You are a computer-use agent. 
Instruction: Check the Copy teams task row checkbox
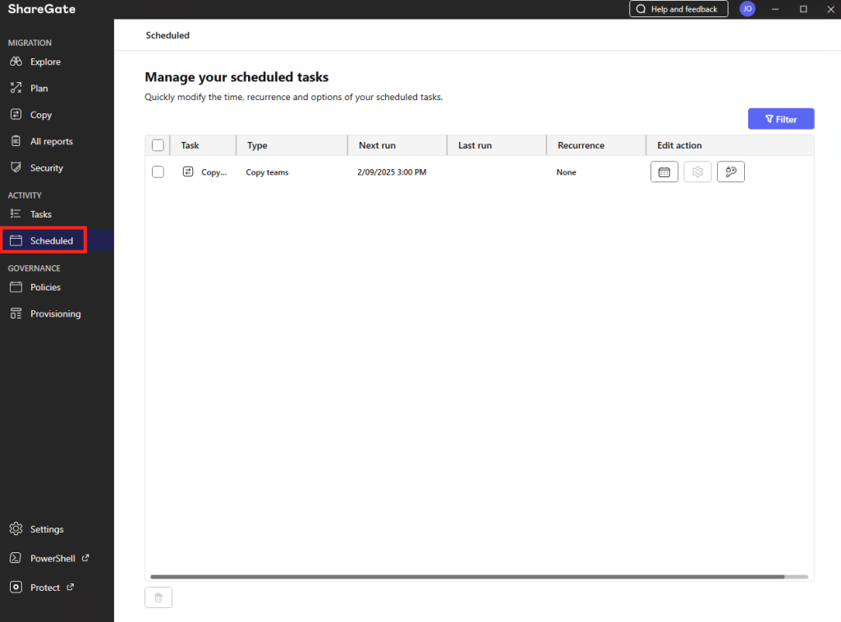coord(158,172)
